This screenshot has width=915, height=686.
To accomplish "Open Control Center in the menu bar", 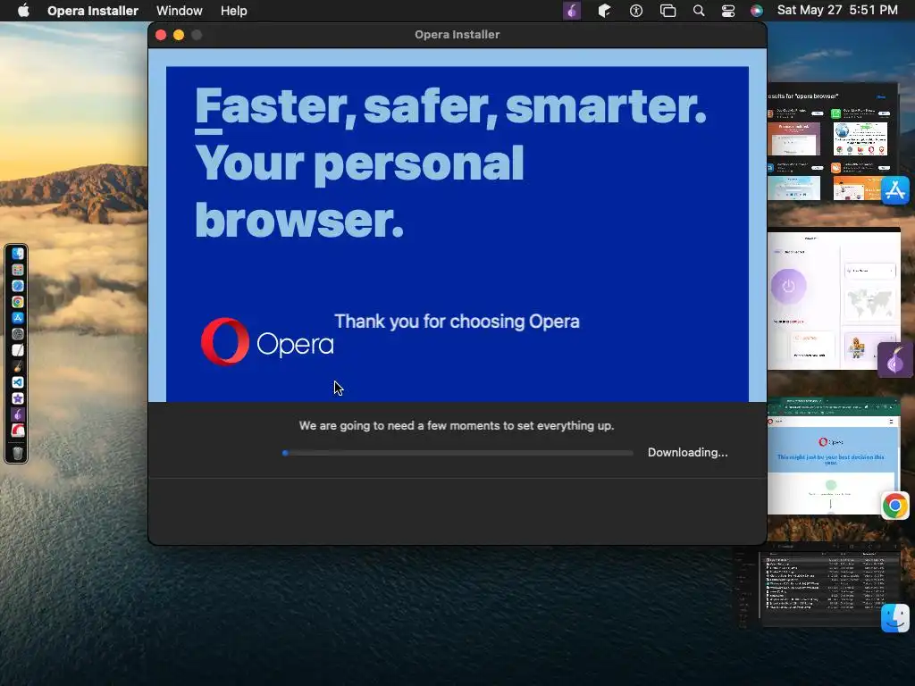I will [x=728, y=11].
